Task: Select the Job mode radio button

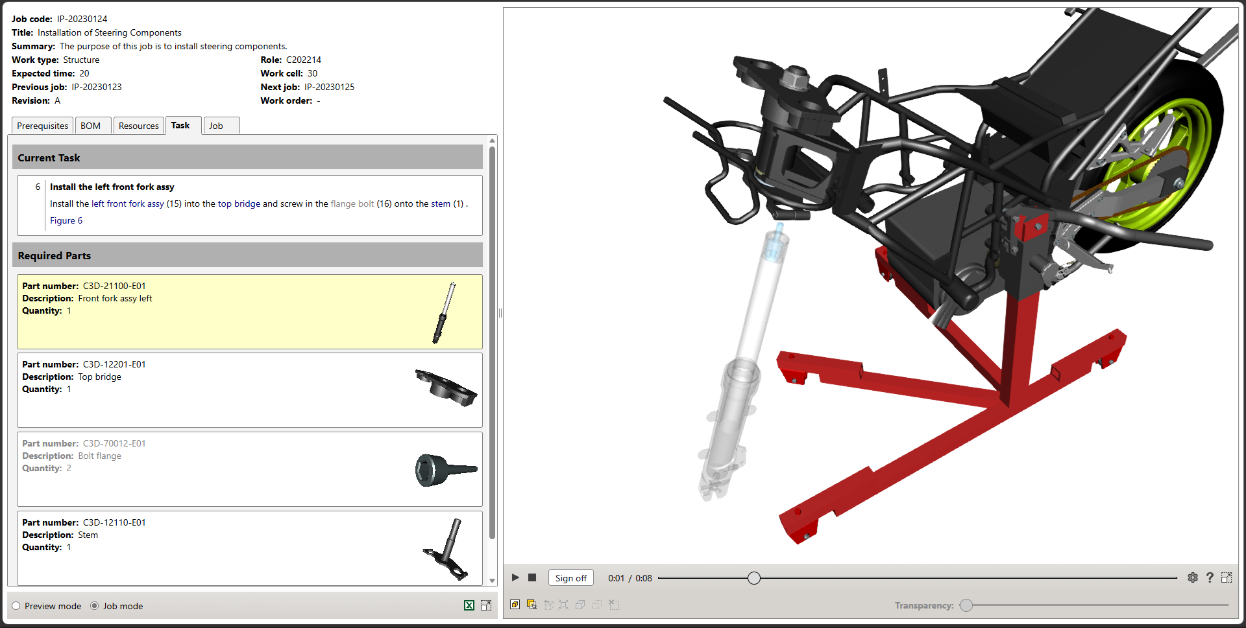Action: tap(95, 606)
